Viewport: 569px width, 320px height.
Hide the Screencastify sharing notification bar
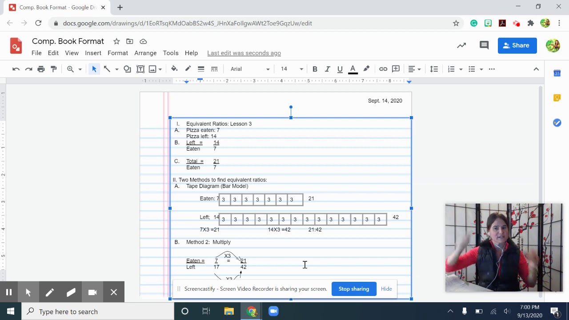tap(386, 289)
